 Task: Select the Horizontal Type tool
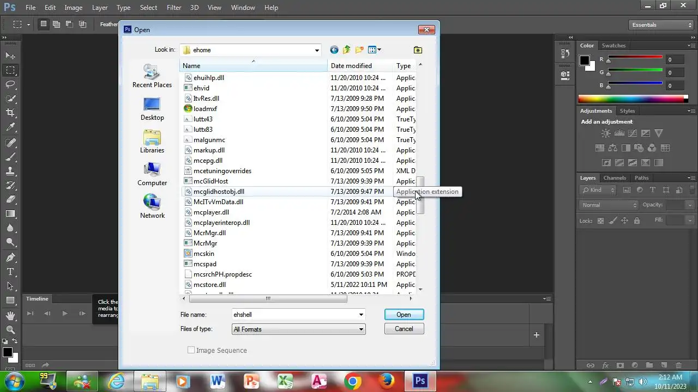[x=10, y=271]
